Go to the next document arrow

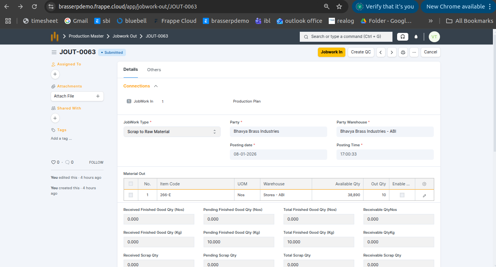[x=392, y=52]
